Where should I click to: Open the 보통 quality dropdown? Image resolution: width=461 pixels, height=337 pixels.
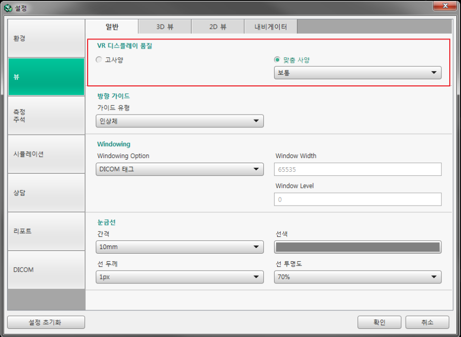(358, 73)
